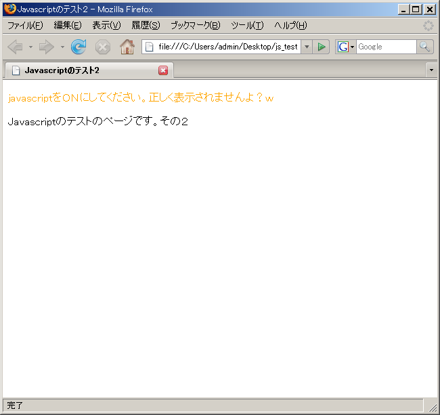Open the Google search engine selector
Screen dimensions: 440x415
(x=346, y=47)
